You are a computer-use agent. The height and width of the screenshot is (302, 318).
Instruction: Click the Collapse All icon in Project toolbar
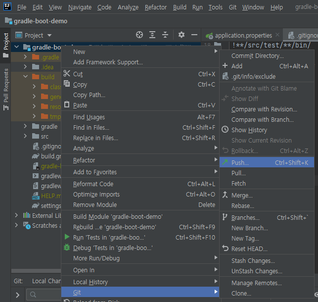165,35
